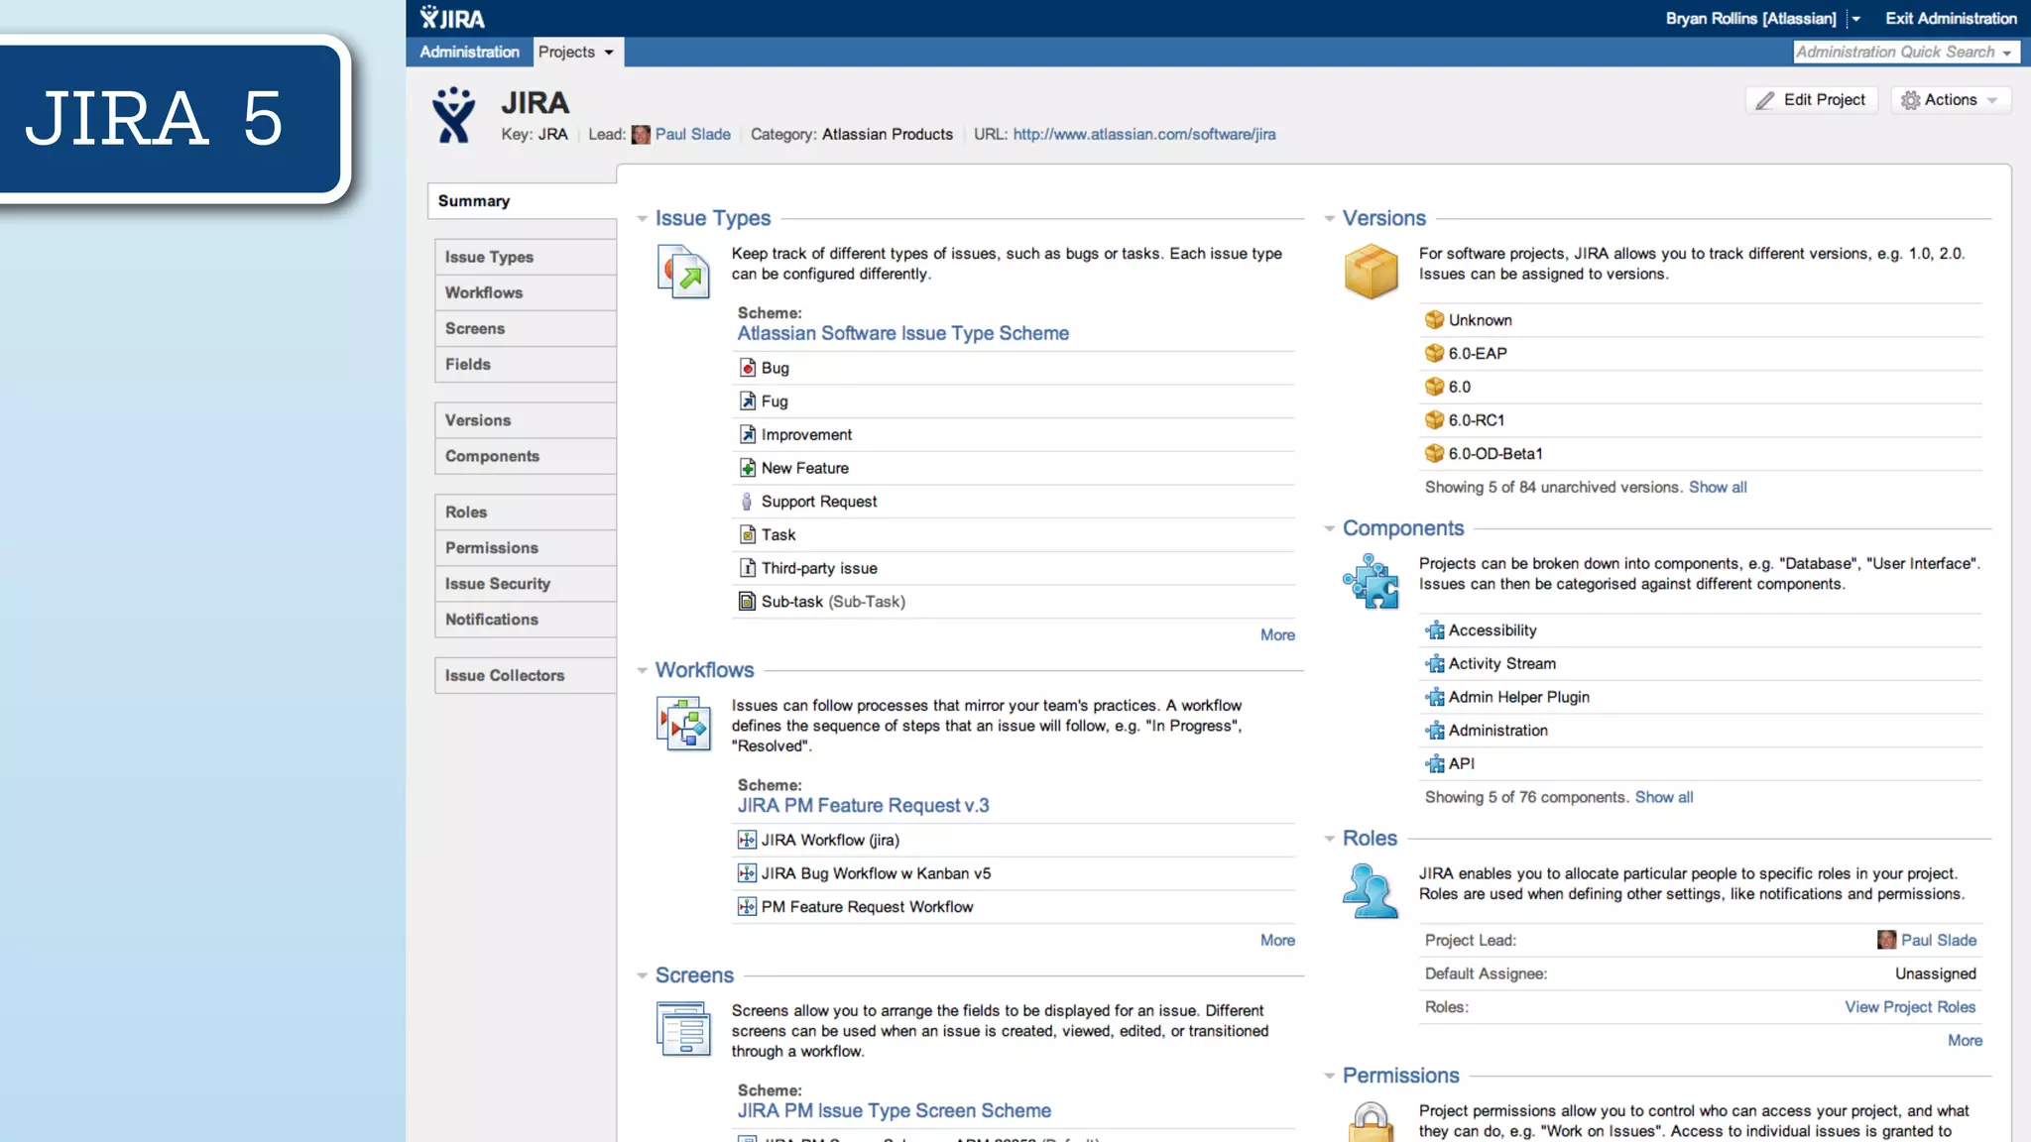Collapse the Roles section
The width and height of the screenshot is (2031, 1142).
point(1329,840)
